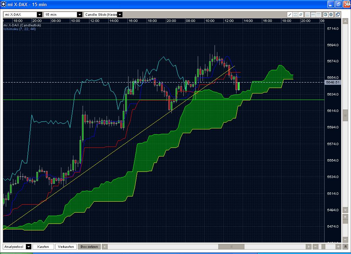Click vertical zoom plus button
This screenshot has height=254, width=351.
point(345,217)
